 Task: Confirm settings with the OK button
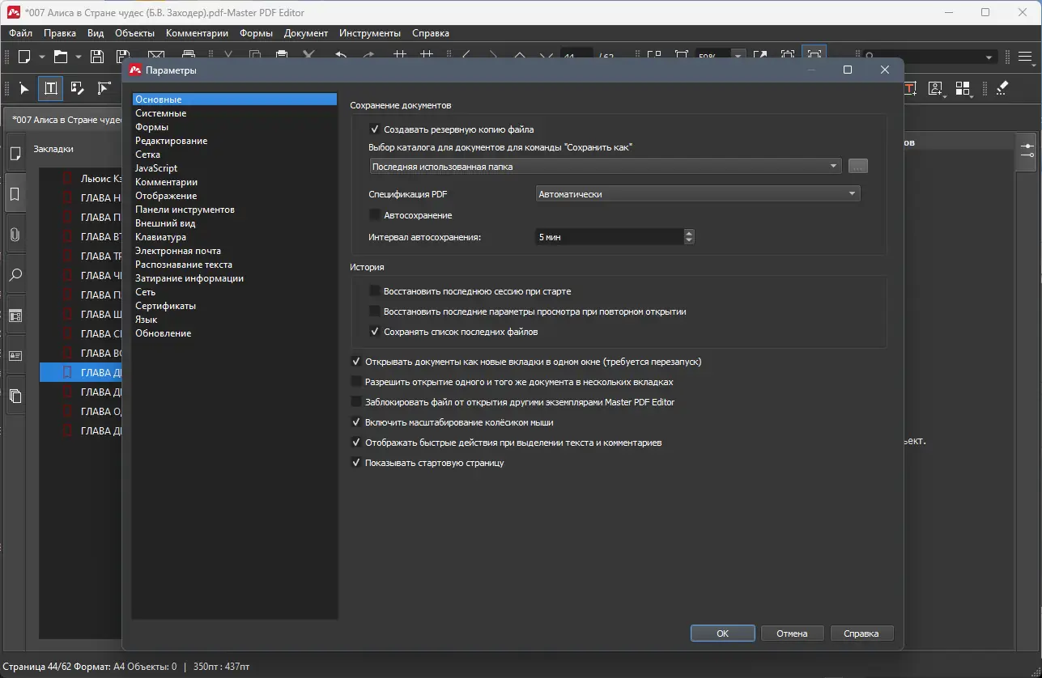pyautogui.click(x=721, y=633)
